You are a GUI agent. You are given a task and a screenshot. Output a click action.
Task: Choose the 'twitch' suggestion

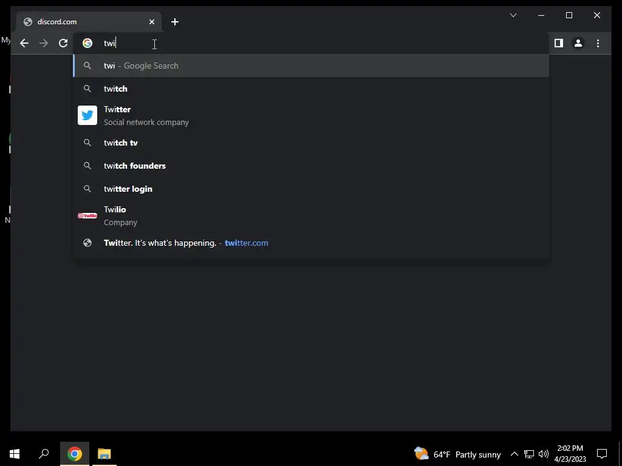pyautogui.click(x=311, y=89)
